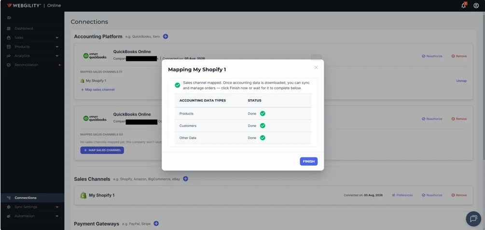The height and width of the screenshot is (230, 485).
Task: Click the Products sidebar box icon
Action: [x=9, y=47]
